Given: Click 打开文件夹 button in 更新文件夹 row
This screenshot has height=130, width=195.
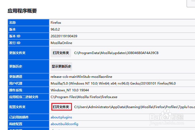Looking at the screenshot, I should click(61, 53).
